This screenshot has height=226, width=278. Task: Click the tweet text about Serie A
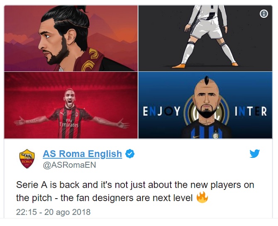click(135, 191)
